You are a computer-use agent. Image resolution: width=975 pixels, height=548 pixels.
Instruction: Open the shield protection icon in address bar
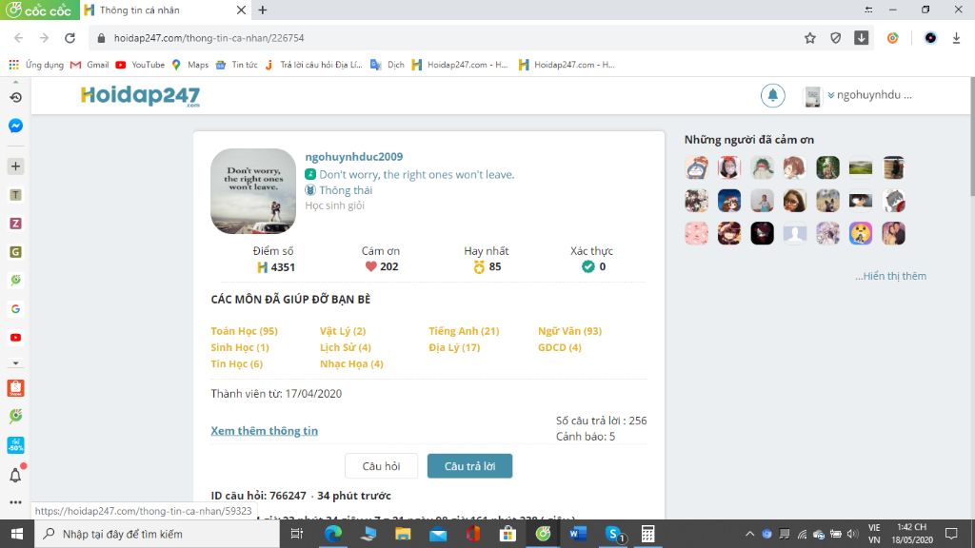click(836, 38)
